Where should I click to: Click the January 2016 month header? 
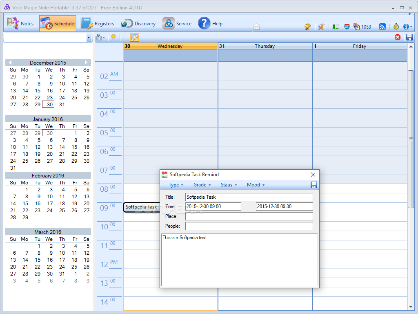[48, 119]
